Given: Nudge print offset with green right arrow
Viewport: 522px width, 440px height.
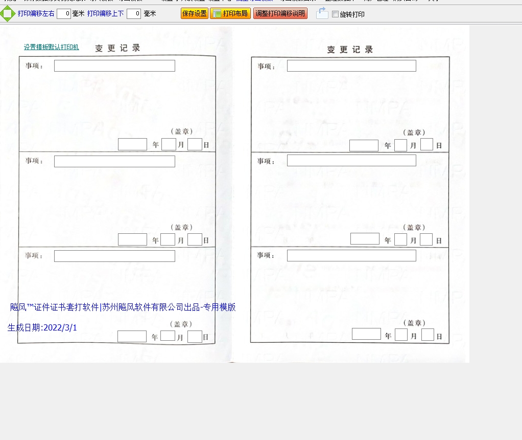Looking at the screenshot, I should pos(13,14).
